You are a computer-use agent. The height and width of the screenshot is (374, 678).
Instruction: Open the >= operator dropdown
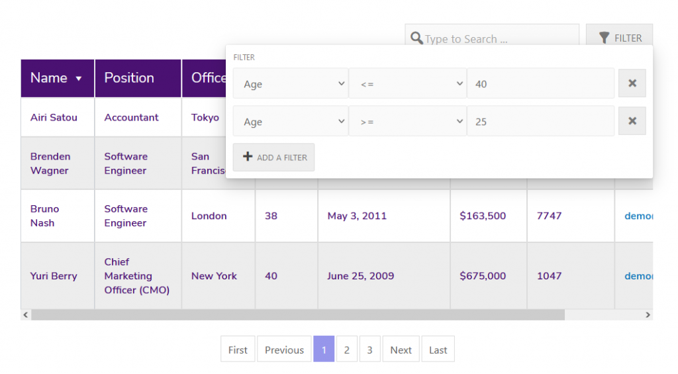408,121
